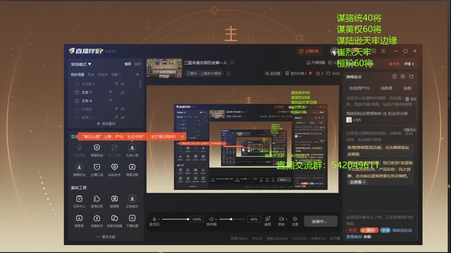Image resolution: width=451 pixels, height=253 pixels.
Task: Open the 幅度挑战 shield tool
Action: click(x=96, y=150)
